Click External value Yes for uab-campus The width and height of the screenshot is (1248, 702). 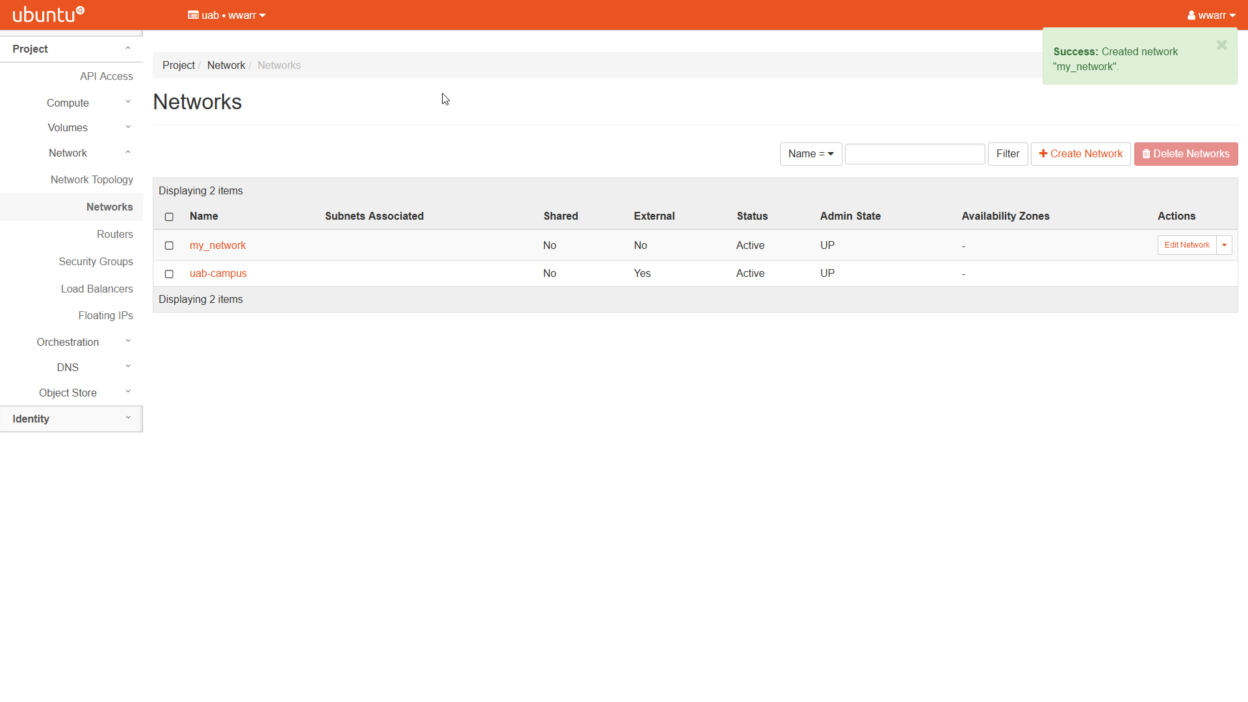[642, 273]
